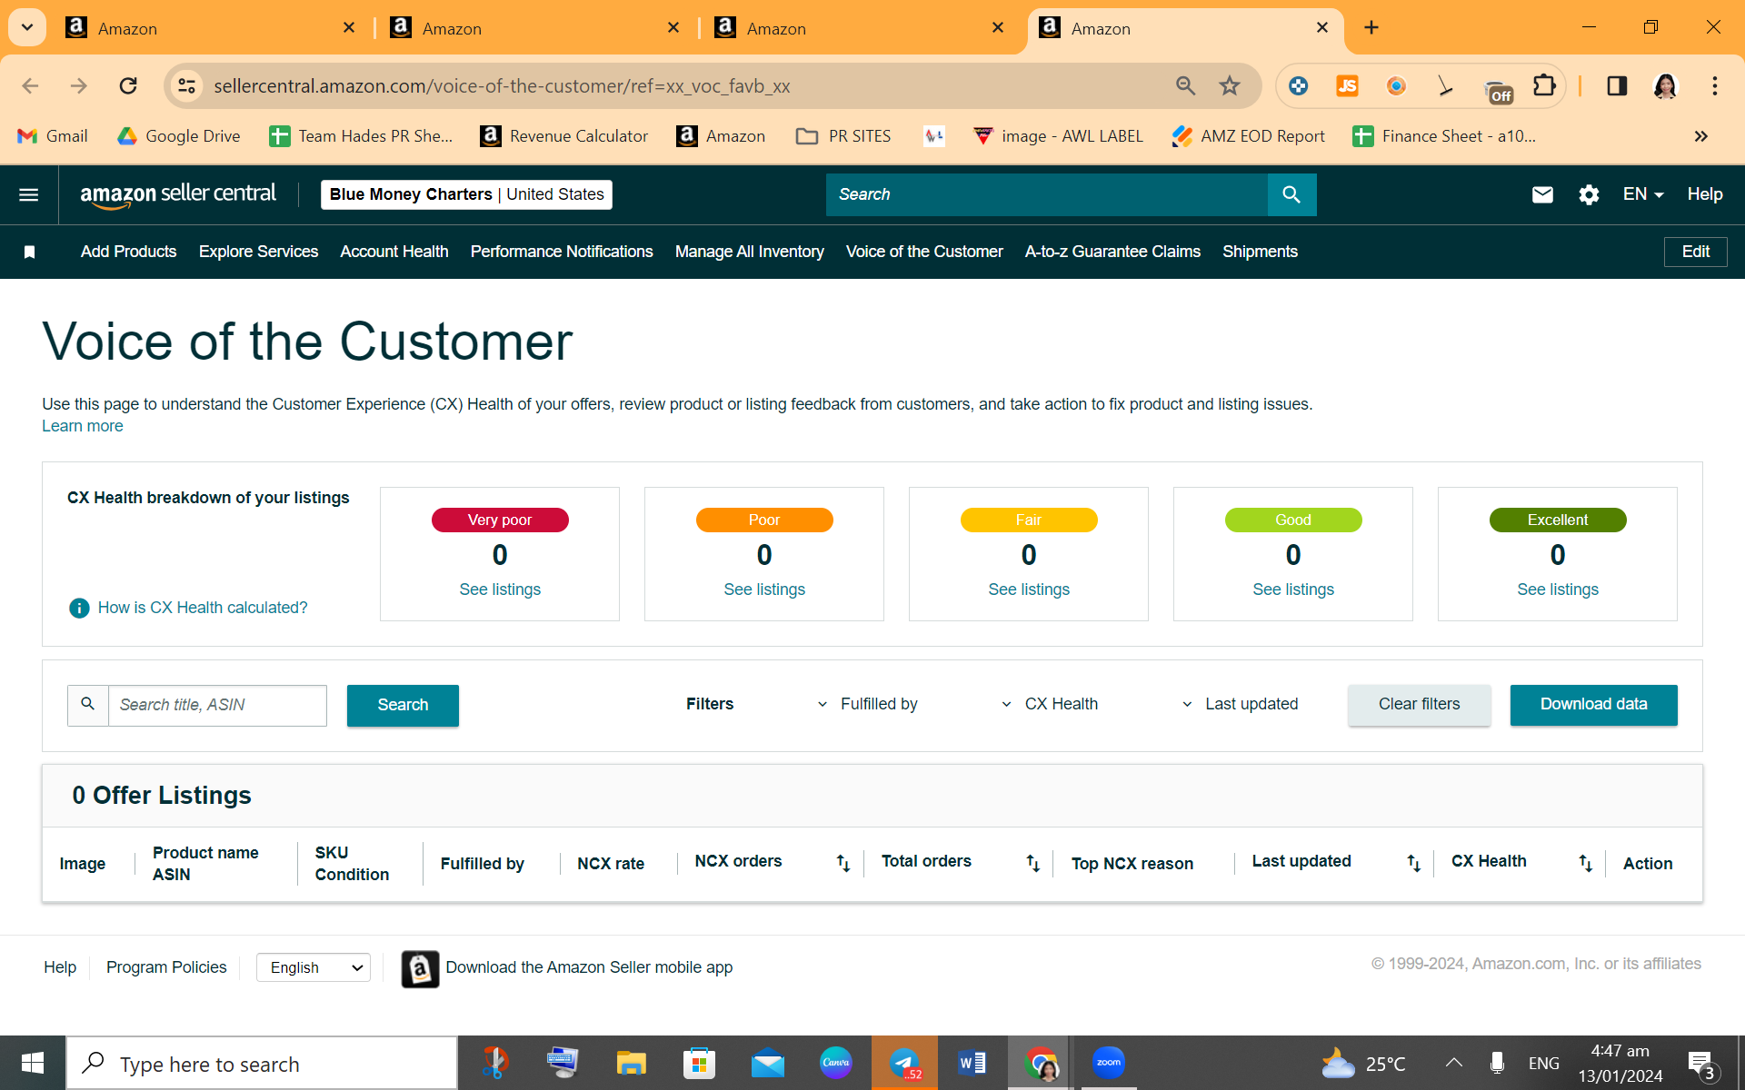Click the browser address bar URL
Screen dimensions: 1745x1090
[x=502, y=85]
